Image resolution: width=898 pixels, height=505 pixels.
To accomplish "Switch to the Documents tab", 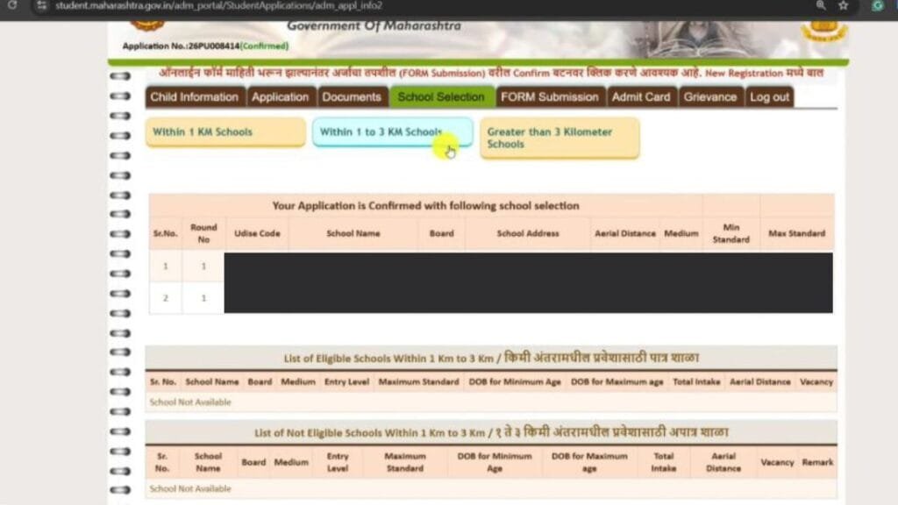I will tap(351, 96).
